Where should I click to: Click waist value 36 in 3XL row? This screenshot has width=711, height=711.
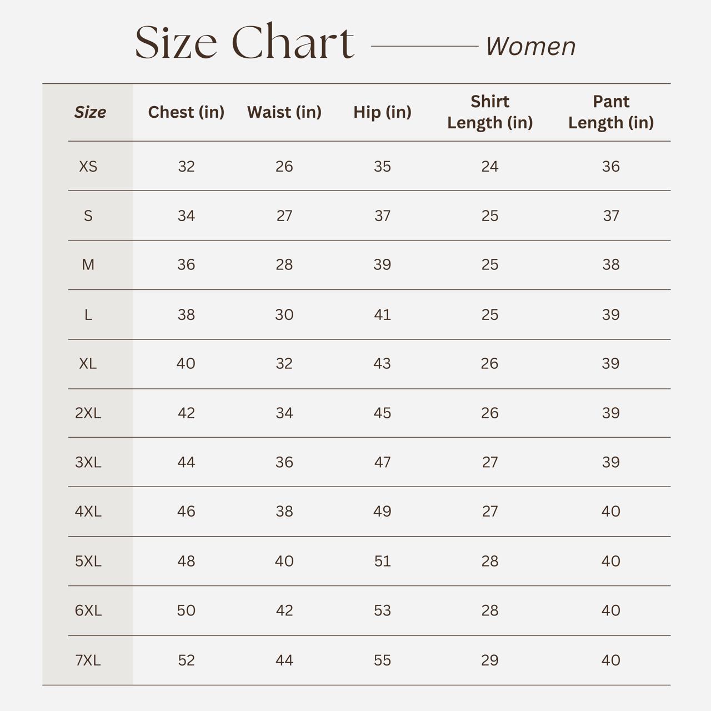tap(284, 463)
